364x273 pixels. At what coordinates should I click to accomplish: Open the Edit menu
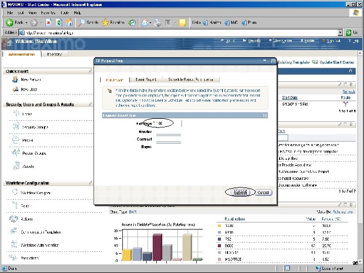coord(21,13)
